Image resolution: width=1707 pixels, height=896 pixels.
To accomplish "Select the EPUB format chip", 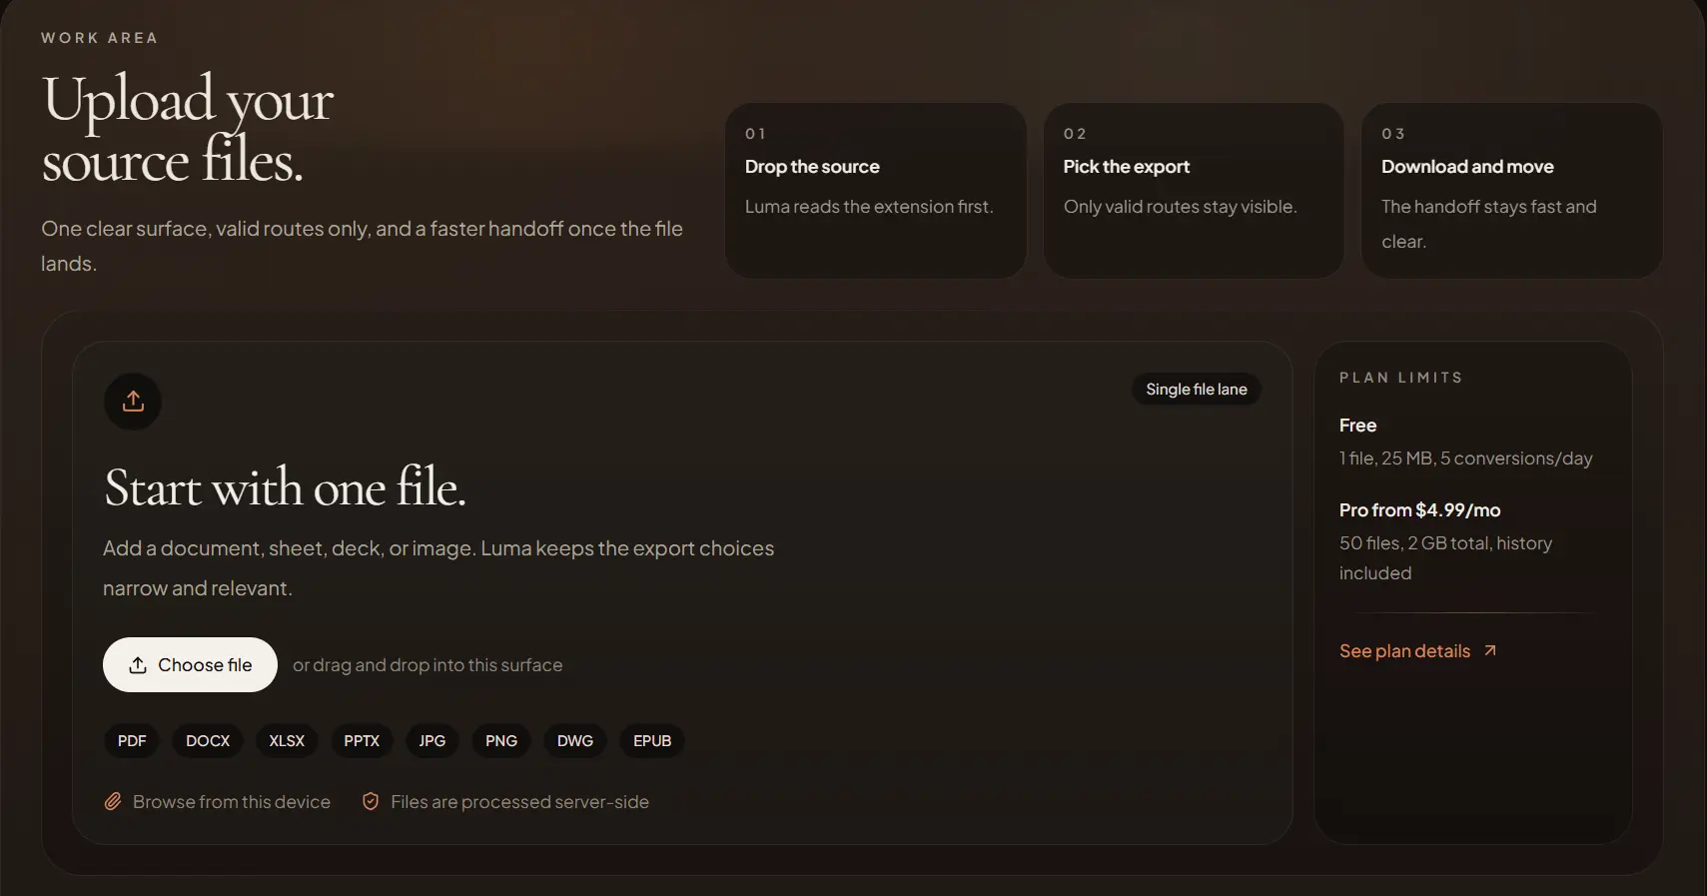I will click(652, 740).
